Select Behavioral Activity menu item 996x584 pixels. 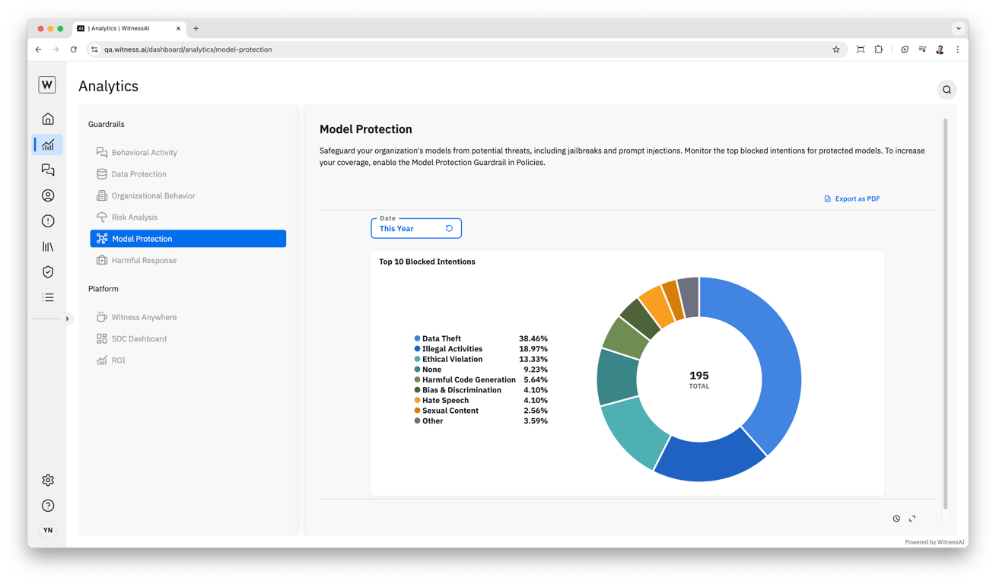click(188, 153)
